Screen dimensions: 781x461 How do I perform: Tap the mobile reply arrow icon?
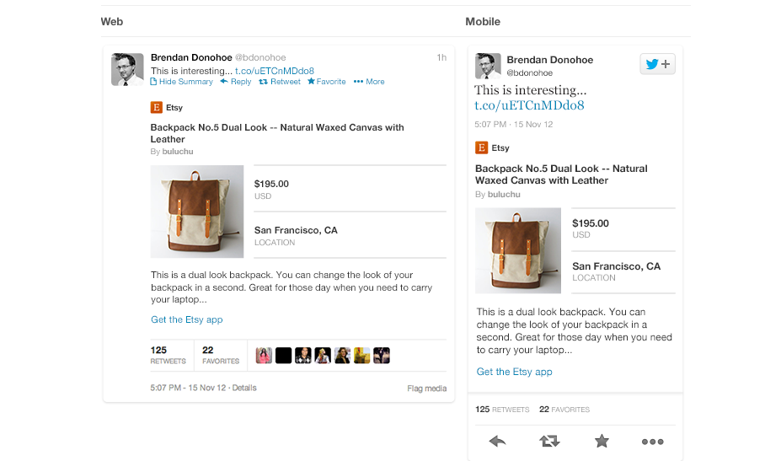tap(498, 441)
